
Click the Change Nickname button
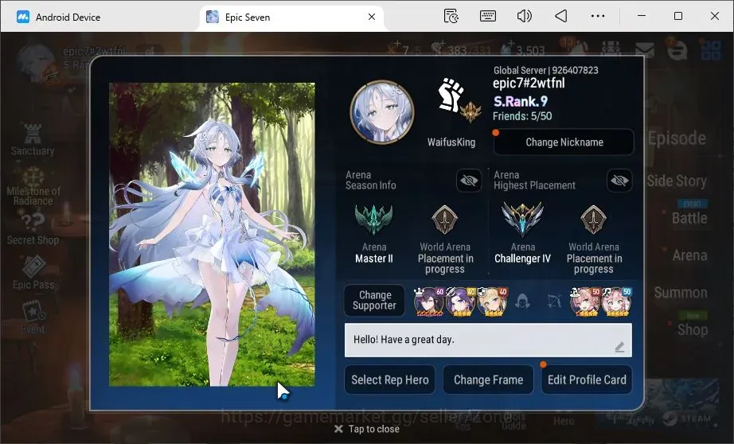pyautogui.click(x=564, y=142)
